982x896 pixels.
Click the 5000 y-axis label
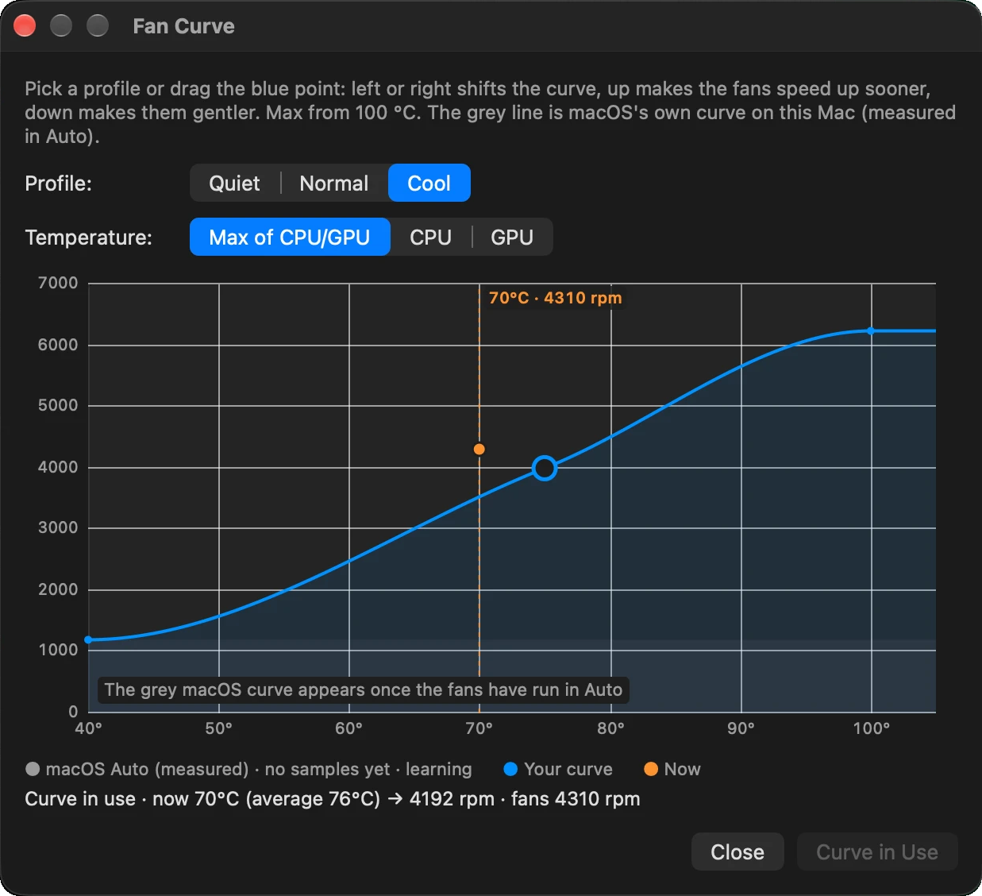pos(58,405)
